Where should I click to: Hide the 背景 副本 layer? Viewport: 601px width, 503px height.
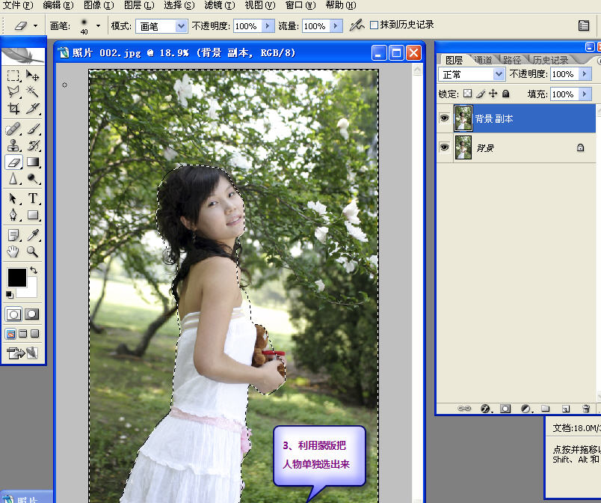pyautogui.click(x=444, y=118)
